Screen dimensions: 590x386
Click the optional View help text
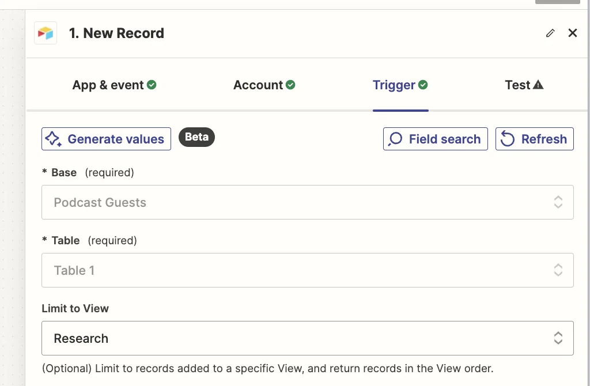(267, 368)
